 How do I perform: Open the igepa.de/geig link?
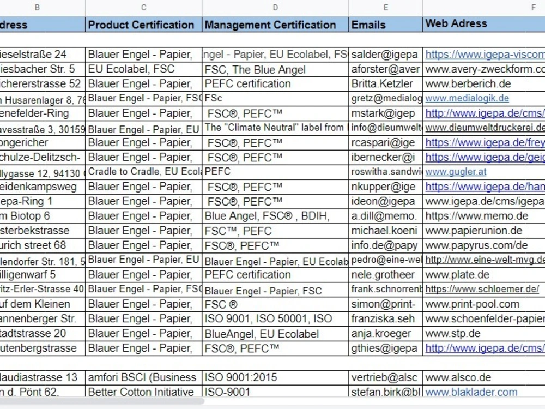coord(485,158)
